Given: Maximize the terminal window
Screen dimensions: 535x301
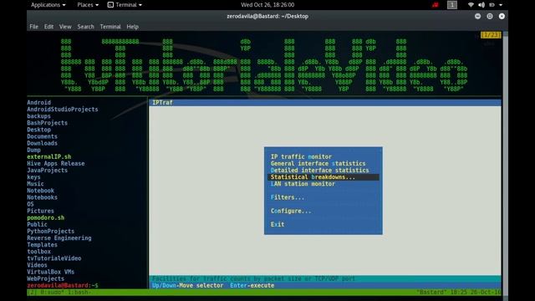Looking at the screenshot, I should [x=490, y=16].
